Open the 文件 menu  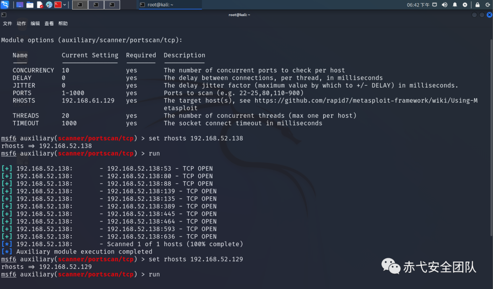[x=7, y=24]
